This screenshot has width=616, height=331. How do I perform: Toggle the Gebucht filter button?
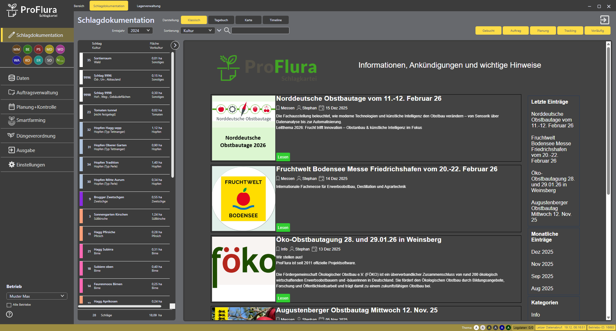[x=488, y=31]
